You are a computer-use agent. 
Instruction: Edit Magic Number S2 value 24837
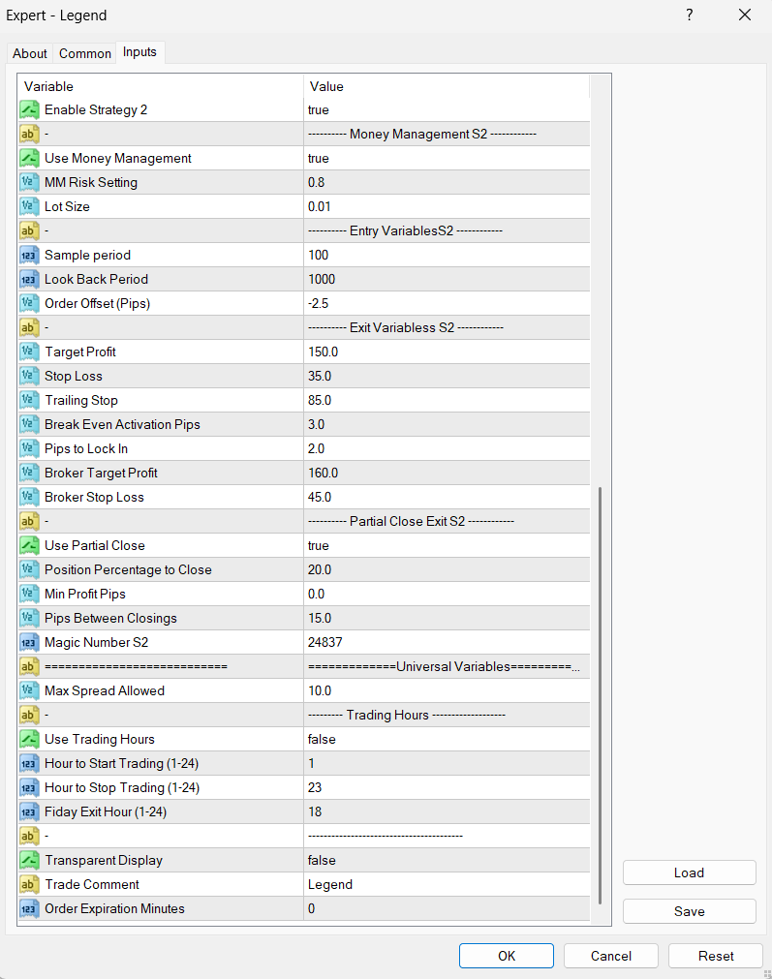tap(447, 642)
